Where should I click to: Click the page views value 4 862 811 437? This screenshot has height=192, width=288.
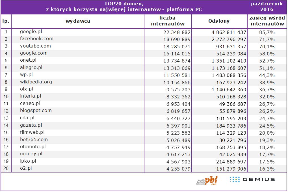(x=229, y=32)
